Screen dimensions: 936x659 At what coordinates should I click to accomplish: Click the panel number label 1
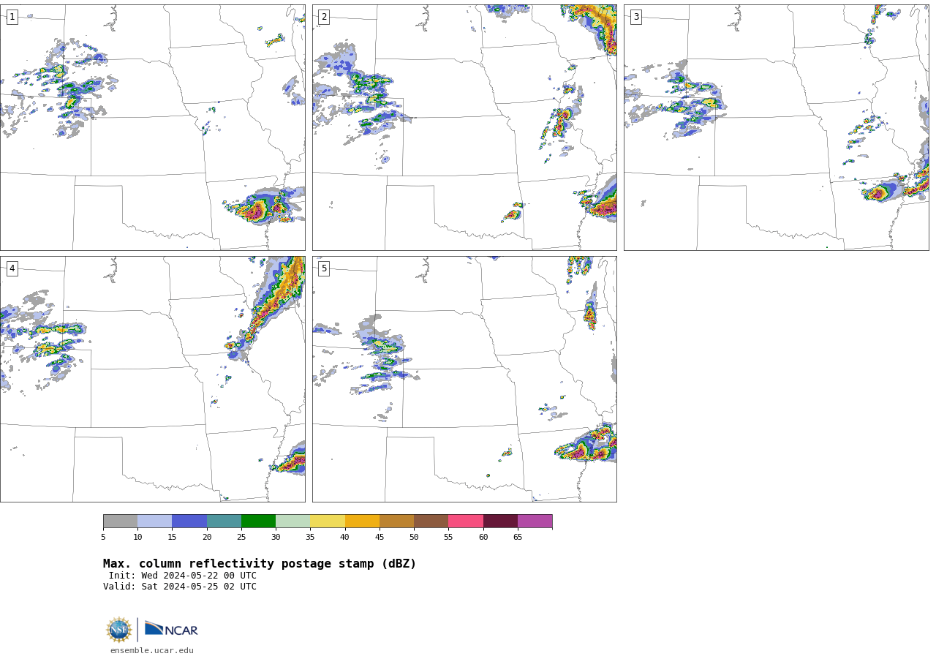[12, 17]
